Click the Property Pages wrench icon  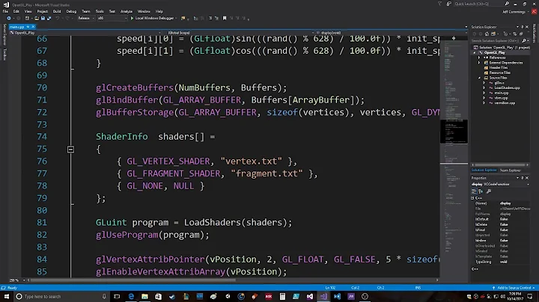[489, 191]
